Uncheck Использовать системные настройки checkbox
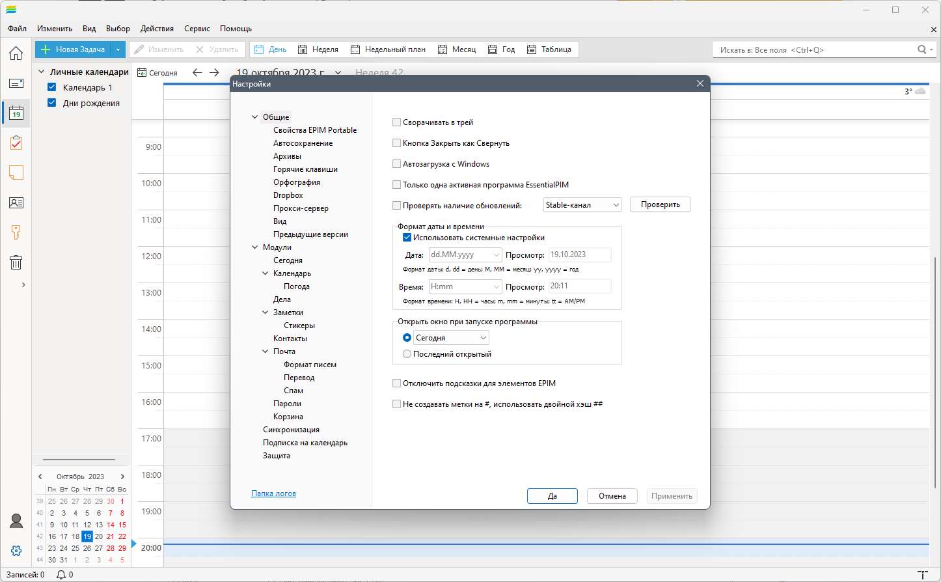This screenshot has height=582, width=941. click(407, 238)
